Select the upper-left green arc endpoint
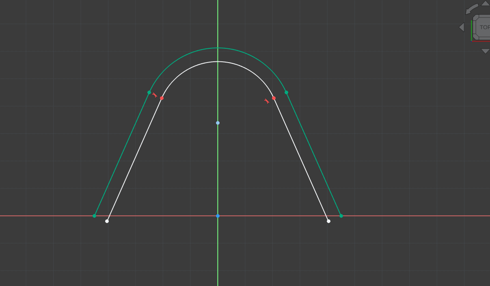The image size is (490, 286). (149, 93)
